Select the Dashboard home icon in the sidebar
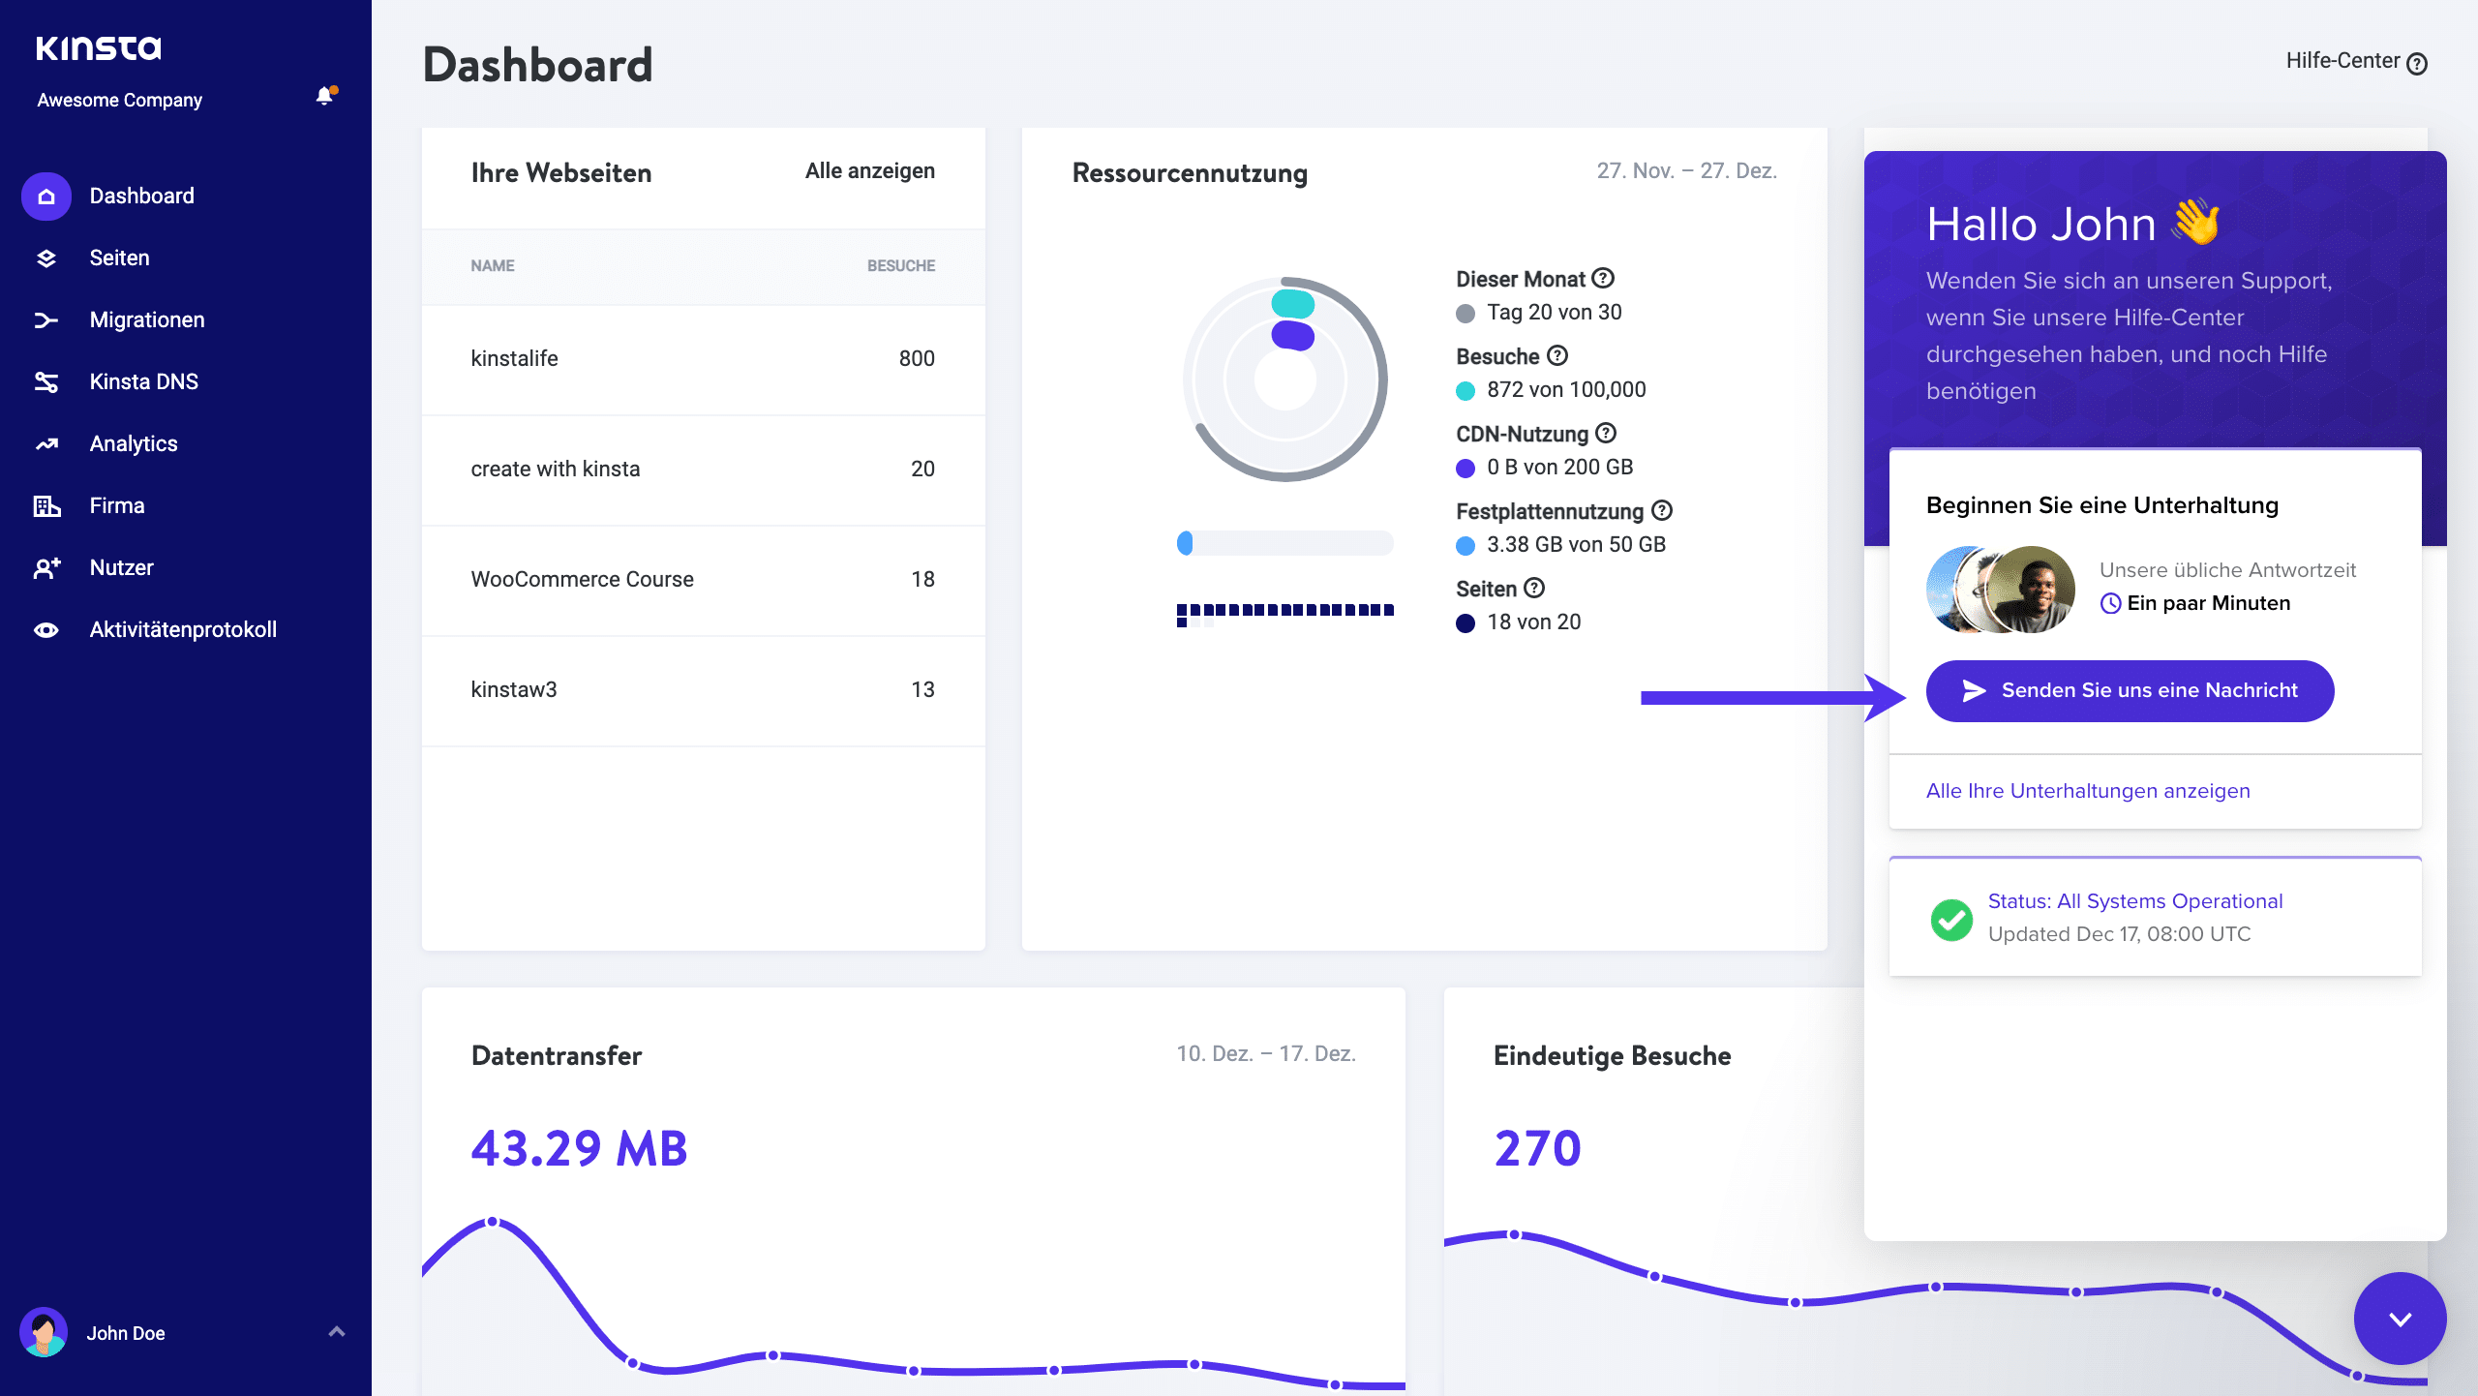 click(x=45, y=196)
